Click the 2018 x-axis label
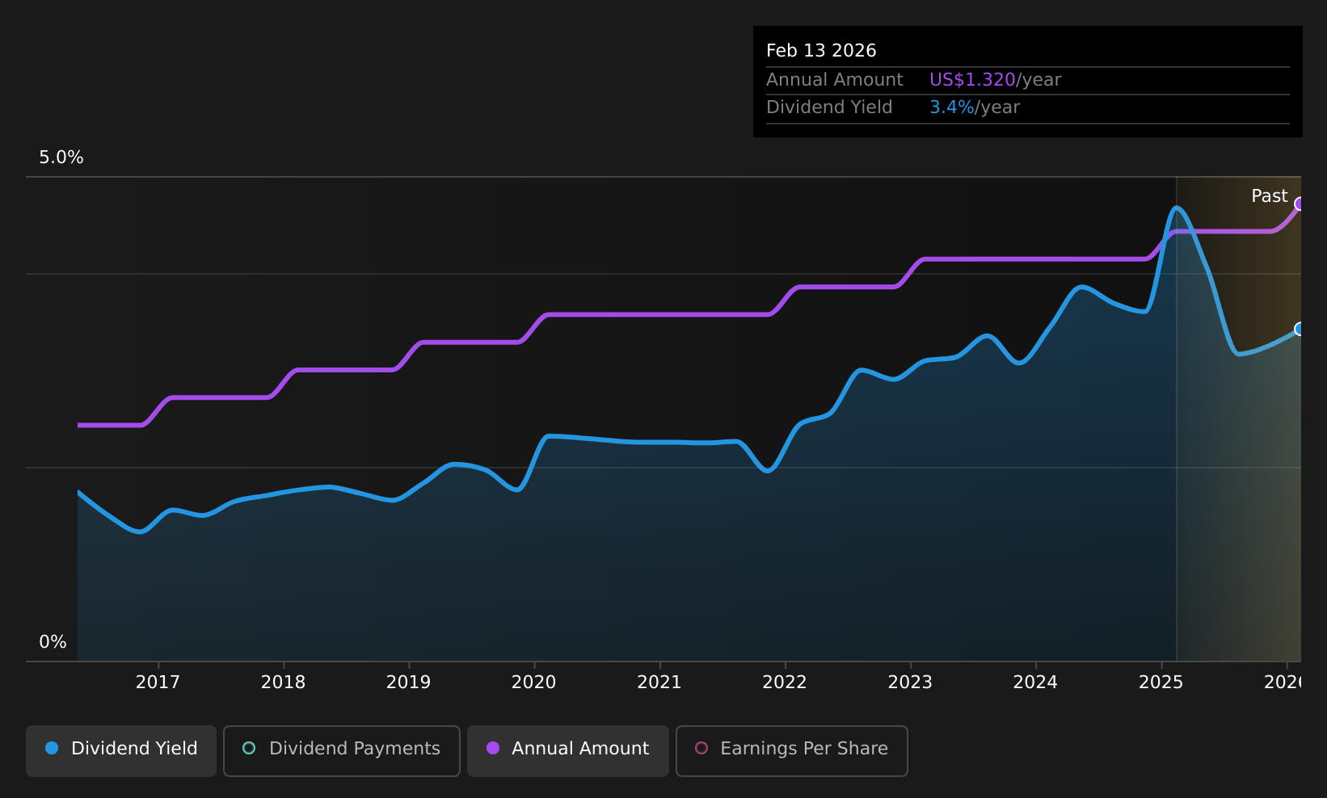This screenshot has width=1327, height=798. (284, 682)
